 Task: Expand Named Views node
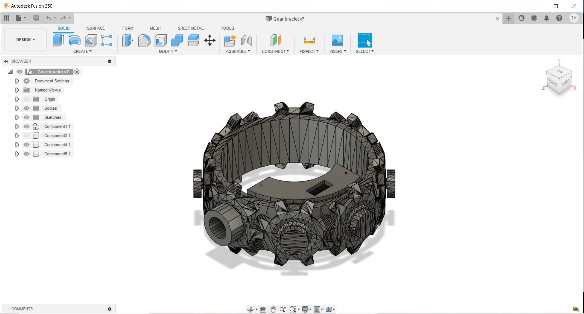click(17, 90)
